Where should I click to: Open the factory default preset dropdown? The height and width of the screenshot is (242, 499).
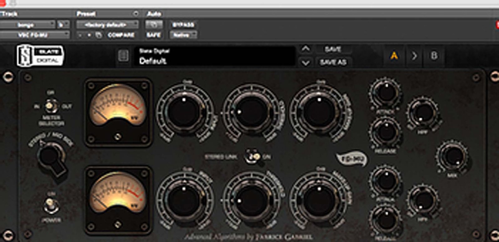(107, 25)
